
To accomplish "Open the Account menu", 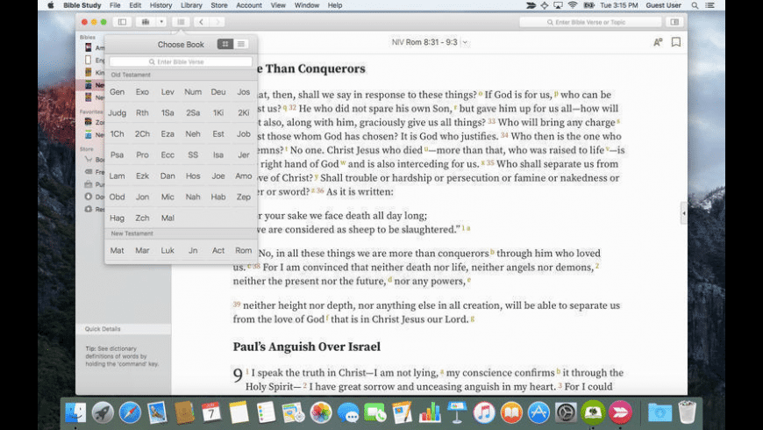I will coord(249,5).
